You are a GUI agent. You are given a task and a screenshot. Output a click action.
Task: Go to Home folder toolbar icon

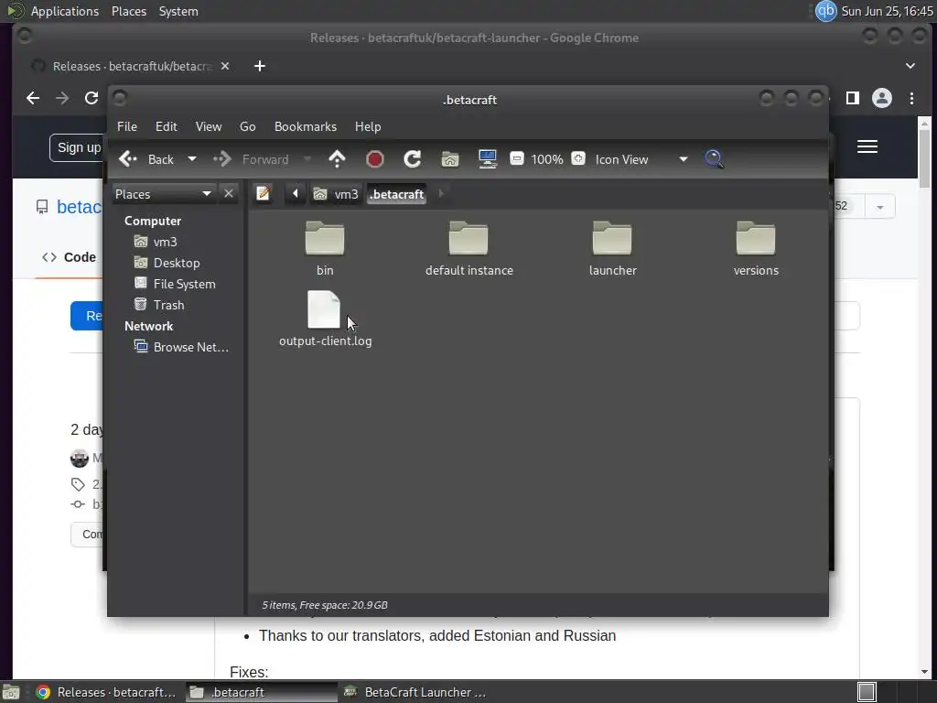coord(450,159)
